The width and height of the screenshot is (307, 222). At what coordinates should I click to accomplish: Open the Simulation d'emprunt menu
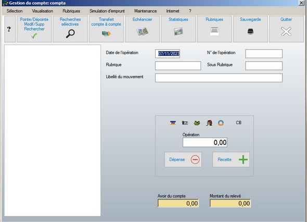coord(107,11)
